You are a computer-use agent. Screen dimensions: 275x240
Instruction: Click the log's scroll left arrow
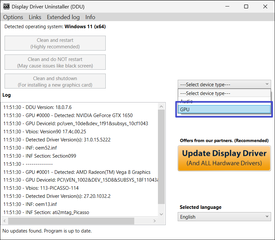click(x=4, y=221)
